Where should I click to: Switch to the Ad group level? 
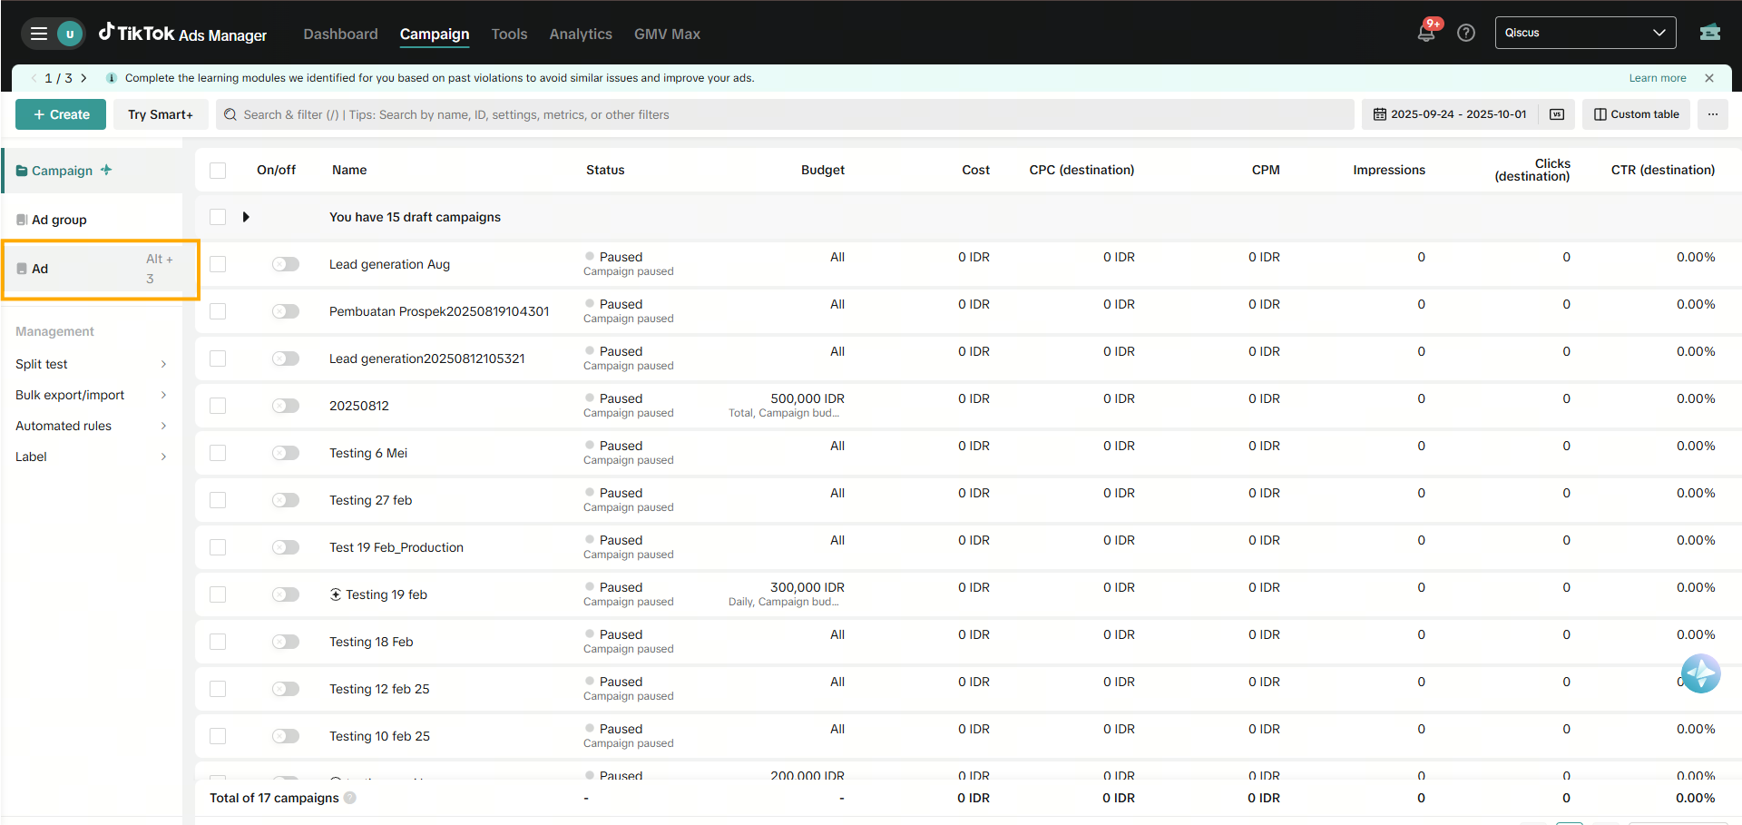click(x=59, y=220)
